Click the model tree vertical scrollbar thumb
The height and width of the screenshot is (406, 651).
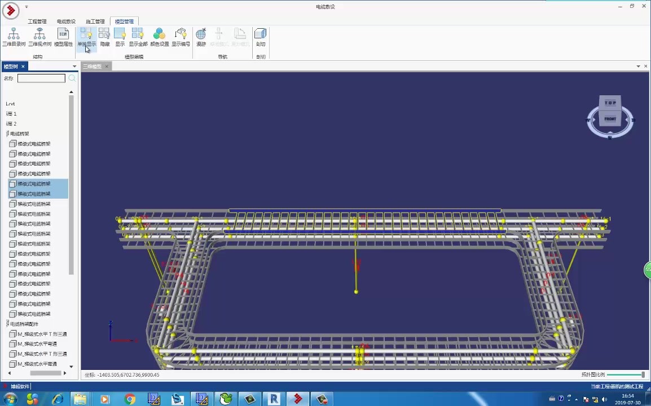(x=72, y=185)
